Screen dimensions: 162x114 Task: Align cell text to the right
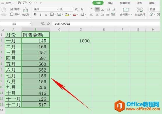click(x=102, y=14)
